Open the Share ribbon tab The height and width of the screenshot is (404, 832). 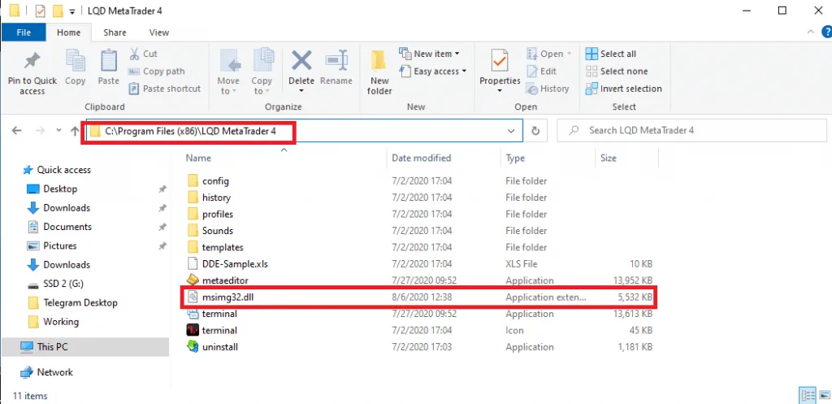[115, 33]
